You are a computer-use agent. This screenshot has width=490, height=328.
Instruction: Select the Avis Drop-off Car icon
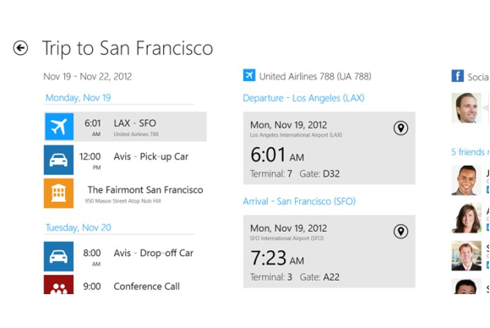pyautogui.click(x=59, y=256)
